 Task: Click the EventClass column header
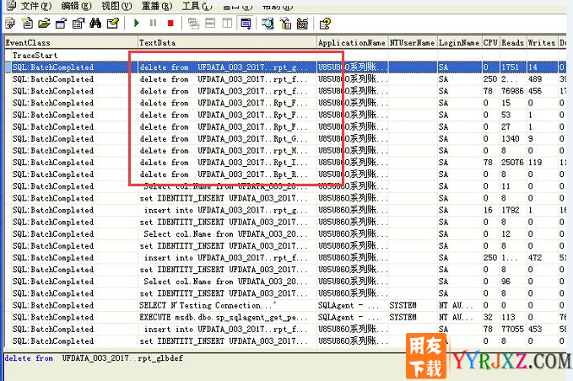pos(71,43)
